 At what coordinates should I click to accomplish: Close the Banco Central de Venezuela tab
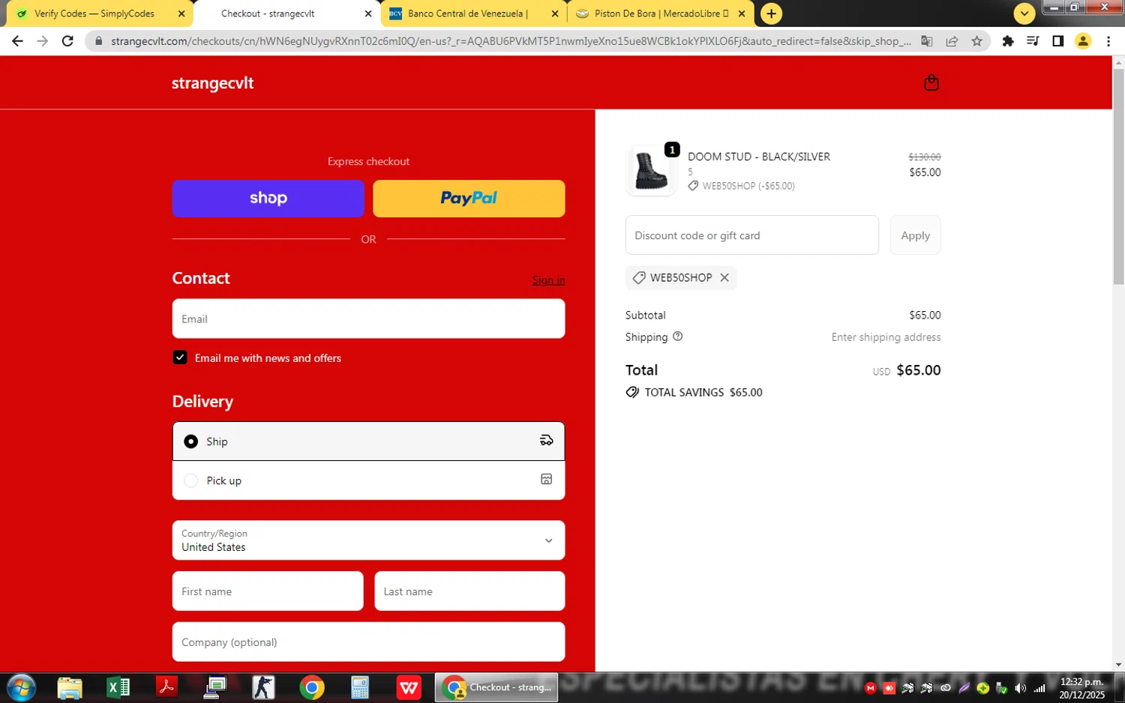(554, 13)
